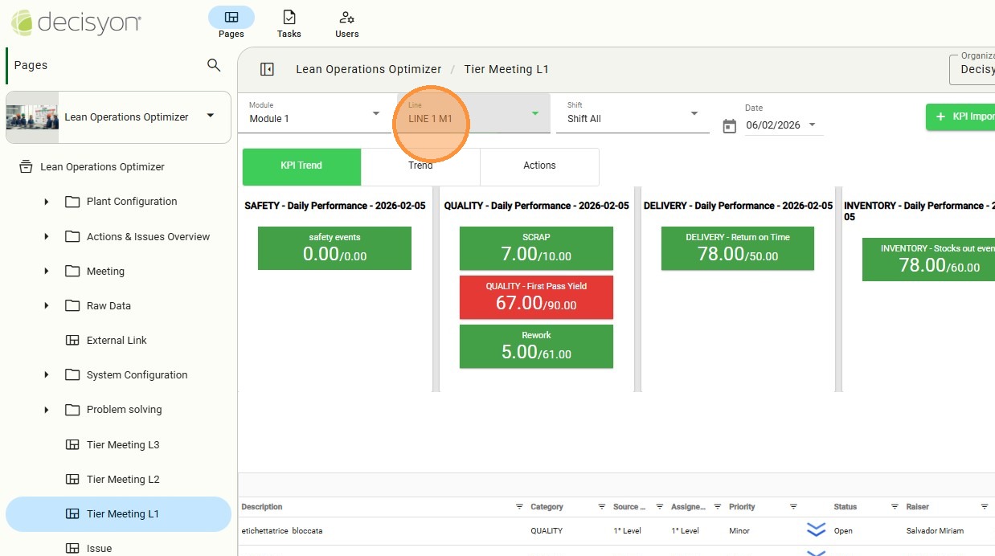Click the search icon in Pages panel

(214, 65)
